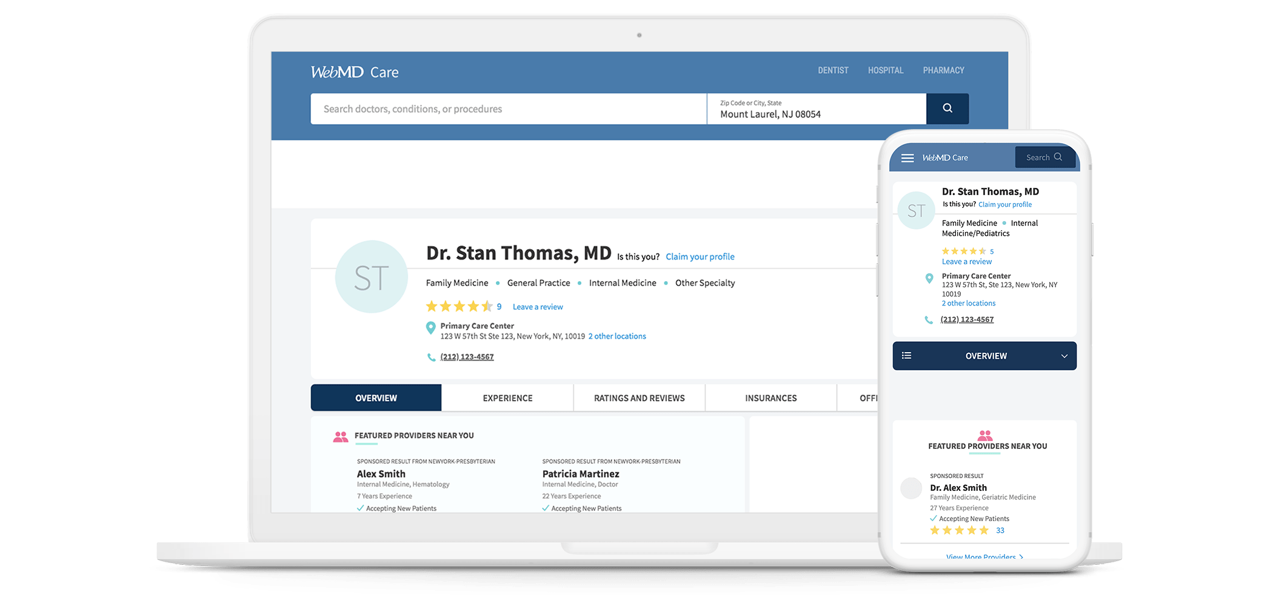Viewport: 1273px width, 606px height.
Task: Click the mobile location pin icon
Action: pyautogui.click(x=929, y=279)
